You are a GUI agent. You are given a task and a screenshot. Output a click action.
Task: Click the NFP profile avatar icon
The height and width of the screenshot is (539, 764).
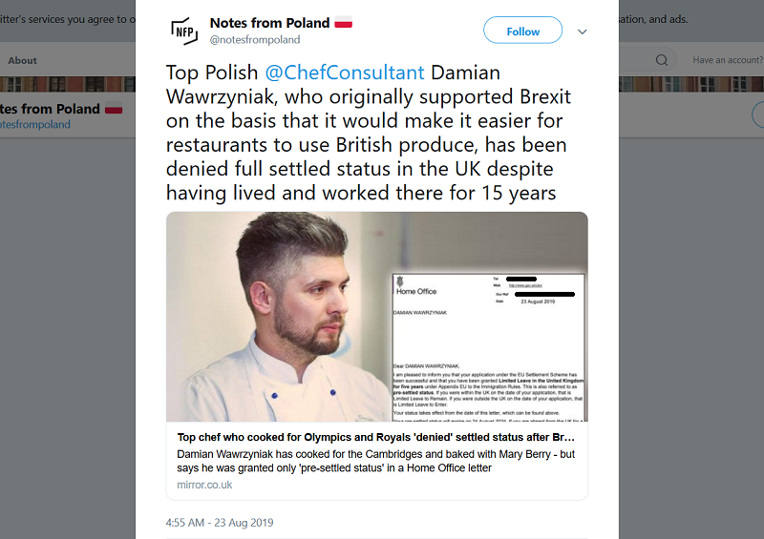coord(184,31)
